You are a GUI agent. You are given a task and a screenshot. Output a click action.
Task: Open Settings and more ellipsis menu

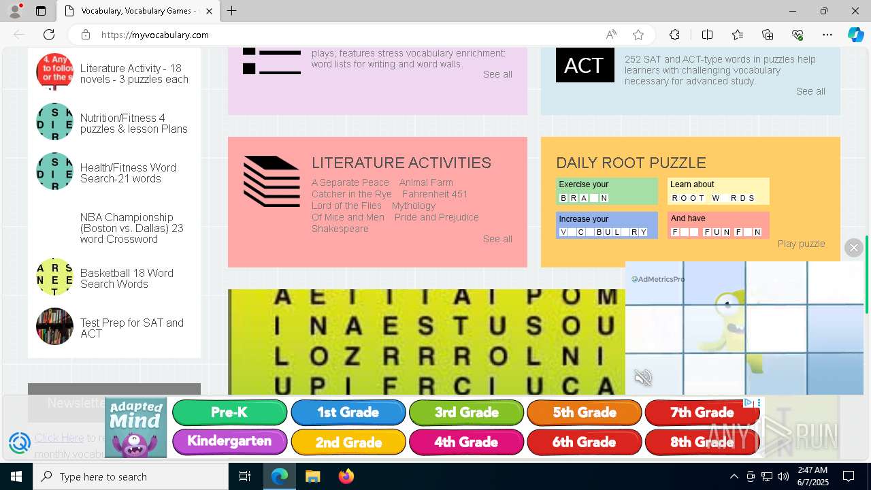point(827,35)
